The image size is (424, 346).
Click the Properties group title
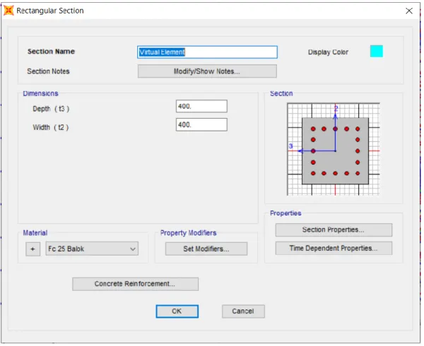285,213
